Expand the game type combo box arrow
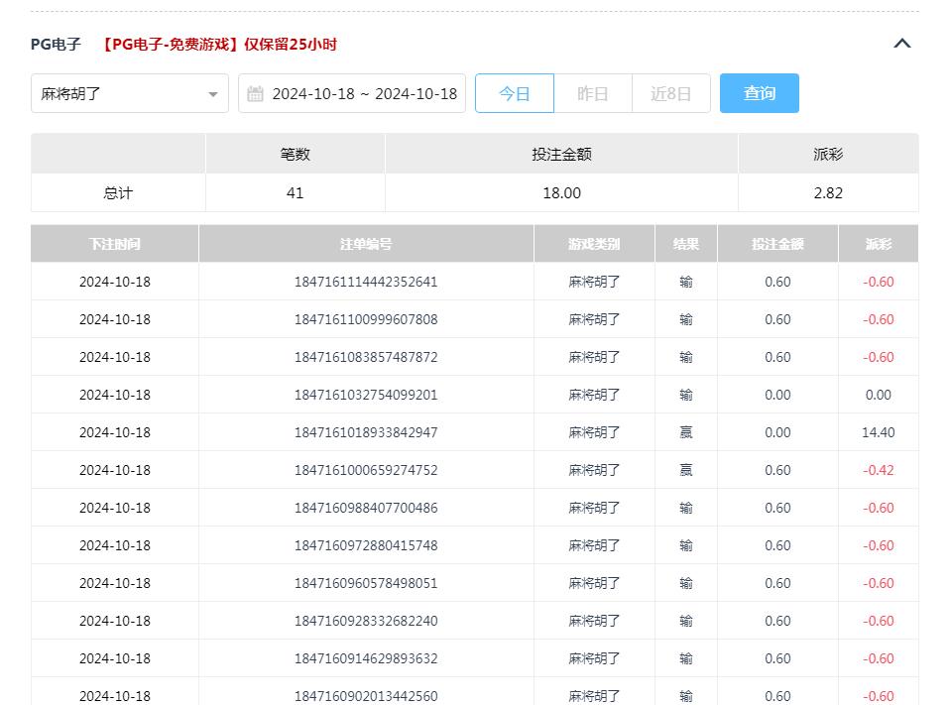 (x=213, y=93)
